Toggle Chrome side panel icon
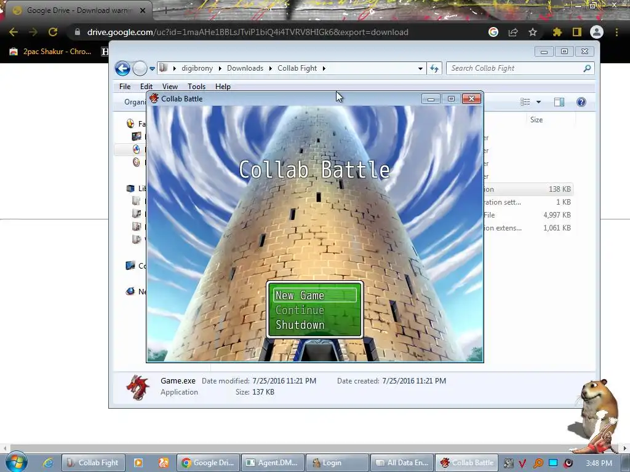630x472 pixels. (x=577, y=32)
